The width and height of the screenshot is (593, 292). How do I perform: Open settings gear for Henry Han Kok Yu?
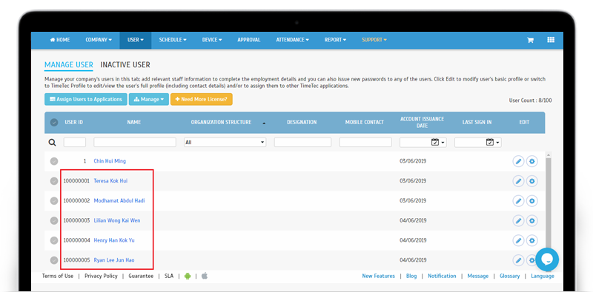click(x=531, y=240)
